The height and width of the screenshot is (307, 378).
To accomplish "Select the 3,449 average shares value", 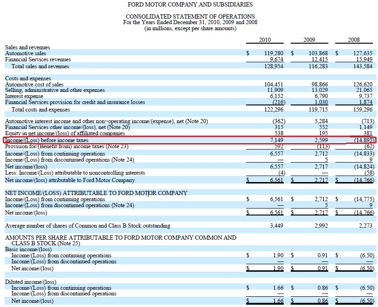I will click(276, 226).
